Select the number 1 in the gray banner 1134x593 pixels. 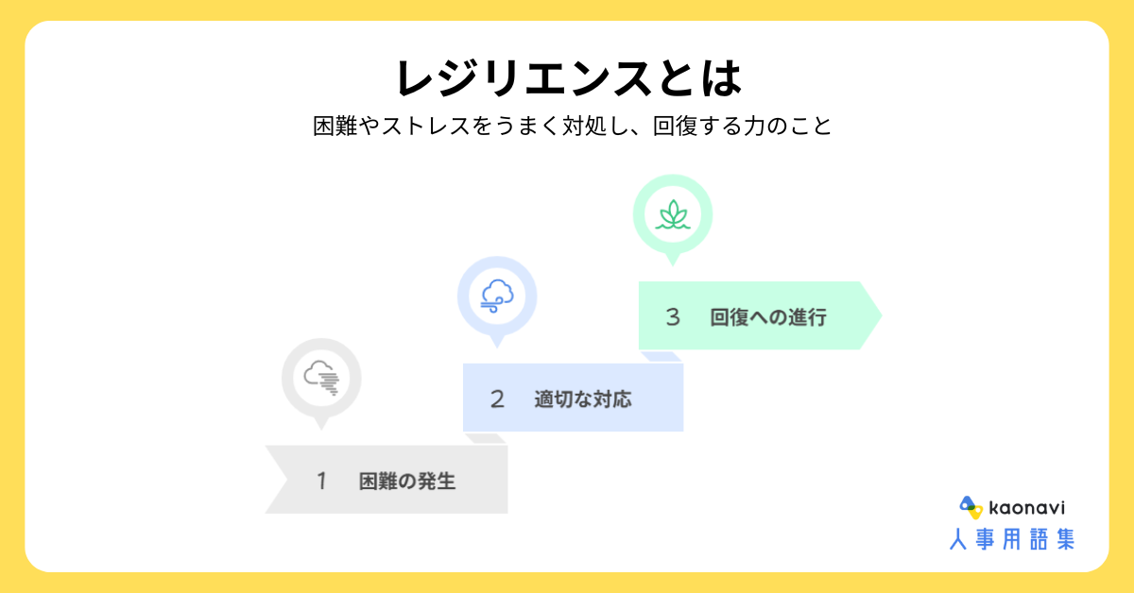(x=321, y=481)
